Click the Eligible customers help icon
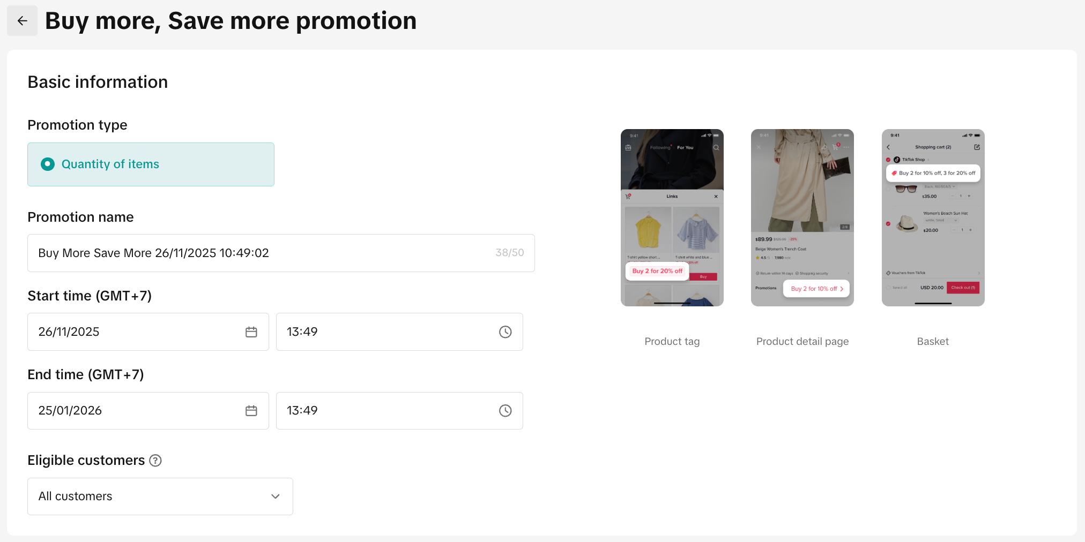Viewport: 1085px width, 542px height. click(155, 461)
